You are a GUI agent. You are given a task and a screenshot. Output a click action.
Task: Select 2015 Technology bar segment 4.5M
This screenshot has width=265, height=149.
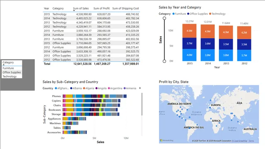(x=189, y=31)
